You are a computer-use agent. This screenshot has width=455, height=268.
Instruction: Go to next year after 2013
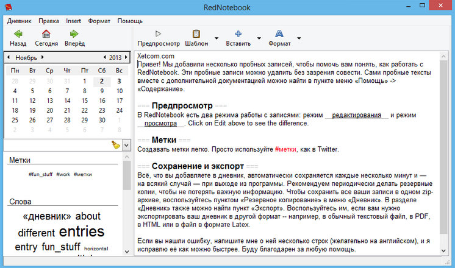[x=126, y=57]
